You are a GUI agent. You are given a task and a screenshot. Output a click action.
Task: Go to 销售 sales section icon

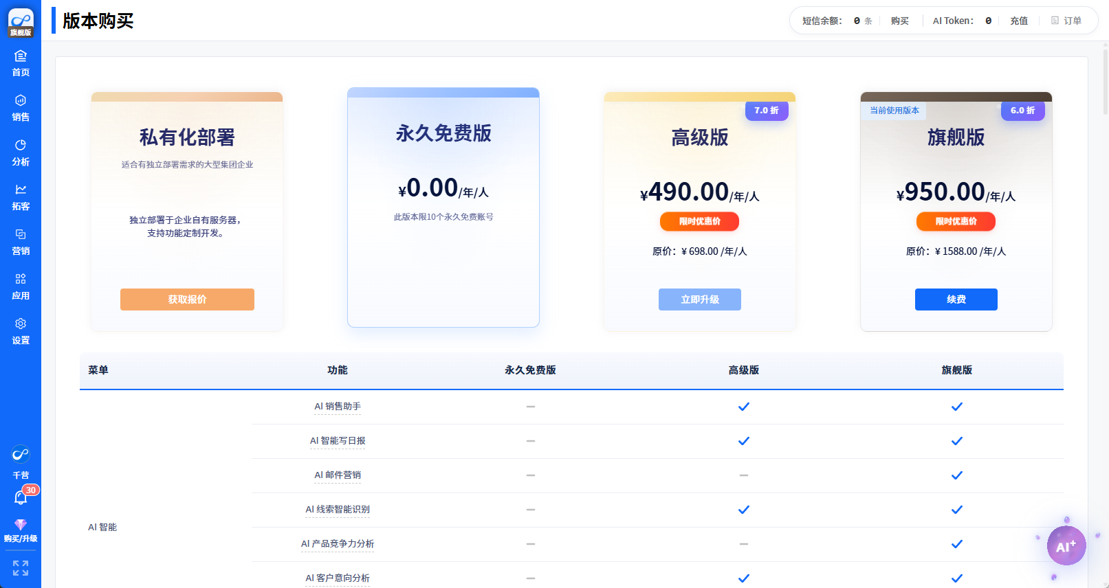click(x=21, y=101)
